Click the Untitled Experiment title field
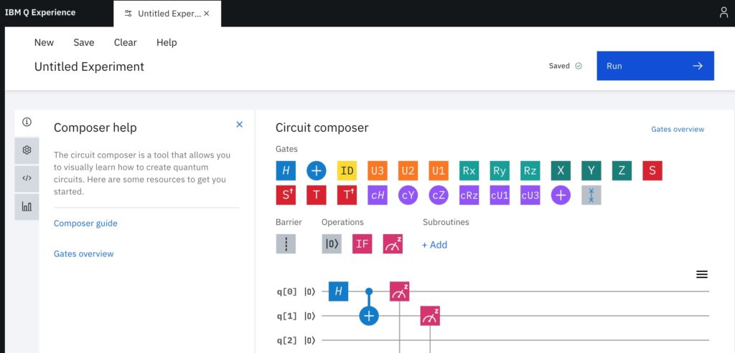This screenshot has height=353, width=735. click(89, 67)
